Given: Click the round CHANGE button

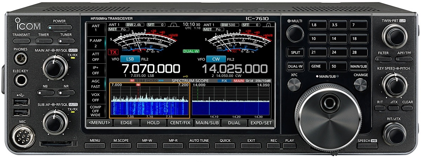Looking at the screenshot, I should point(360,84).
